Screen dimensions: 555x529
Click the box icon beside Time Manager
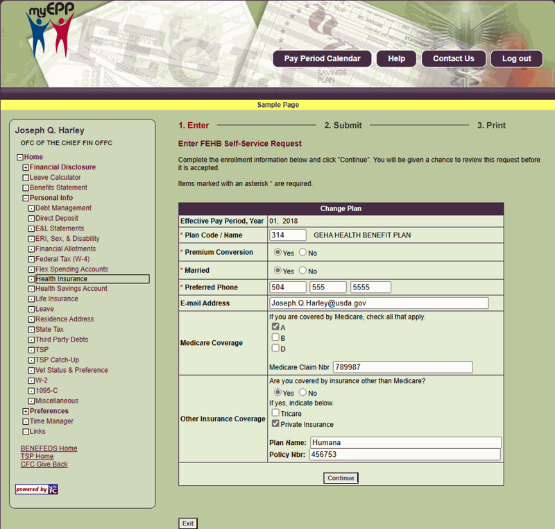(x=26, y=421)
